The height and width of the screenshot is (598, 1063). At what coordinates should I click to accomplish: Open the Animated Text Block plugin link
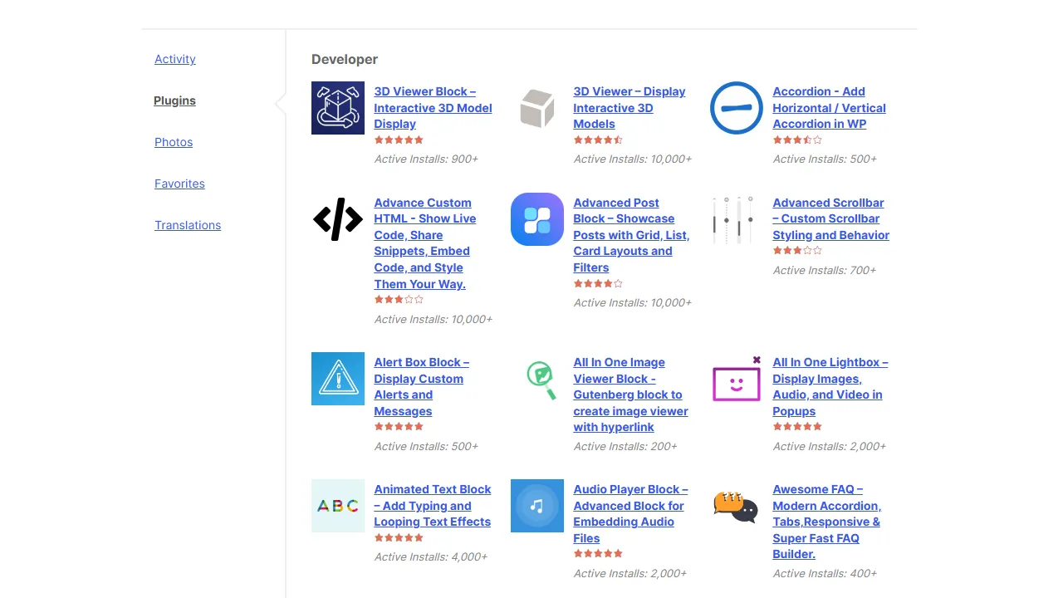coord(432,506)
